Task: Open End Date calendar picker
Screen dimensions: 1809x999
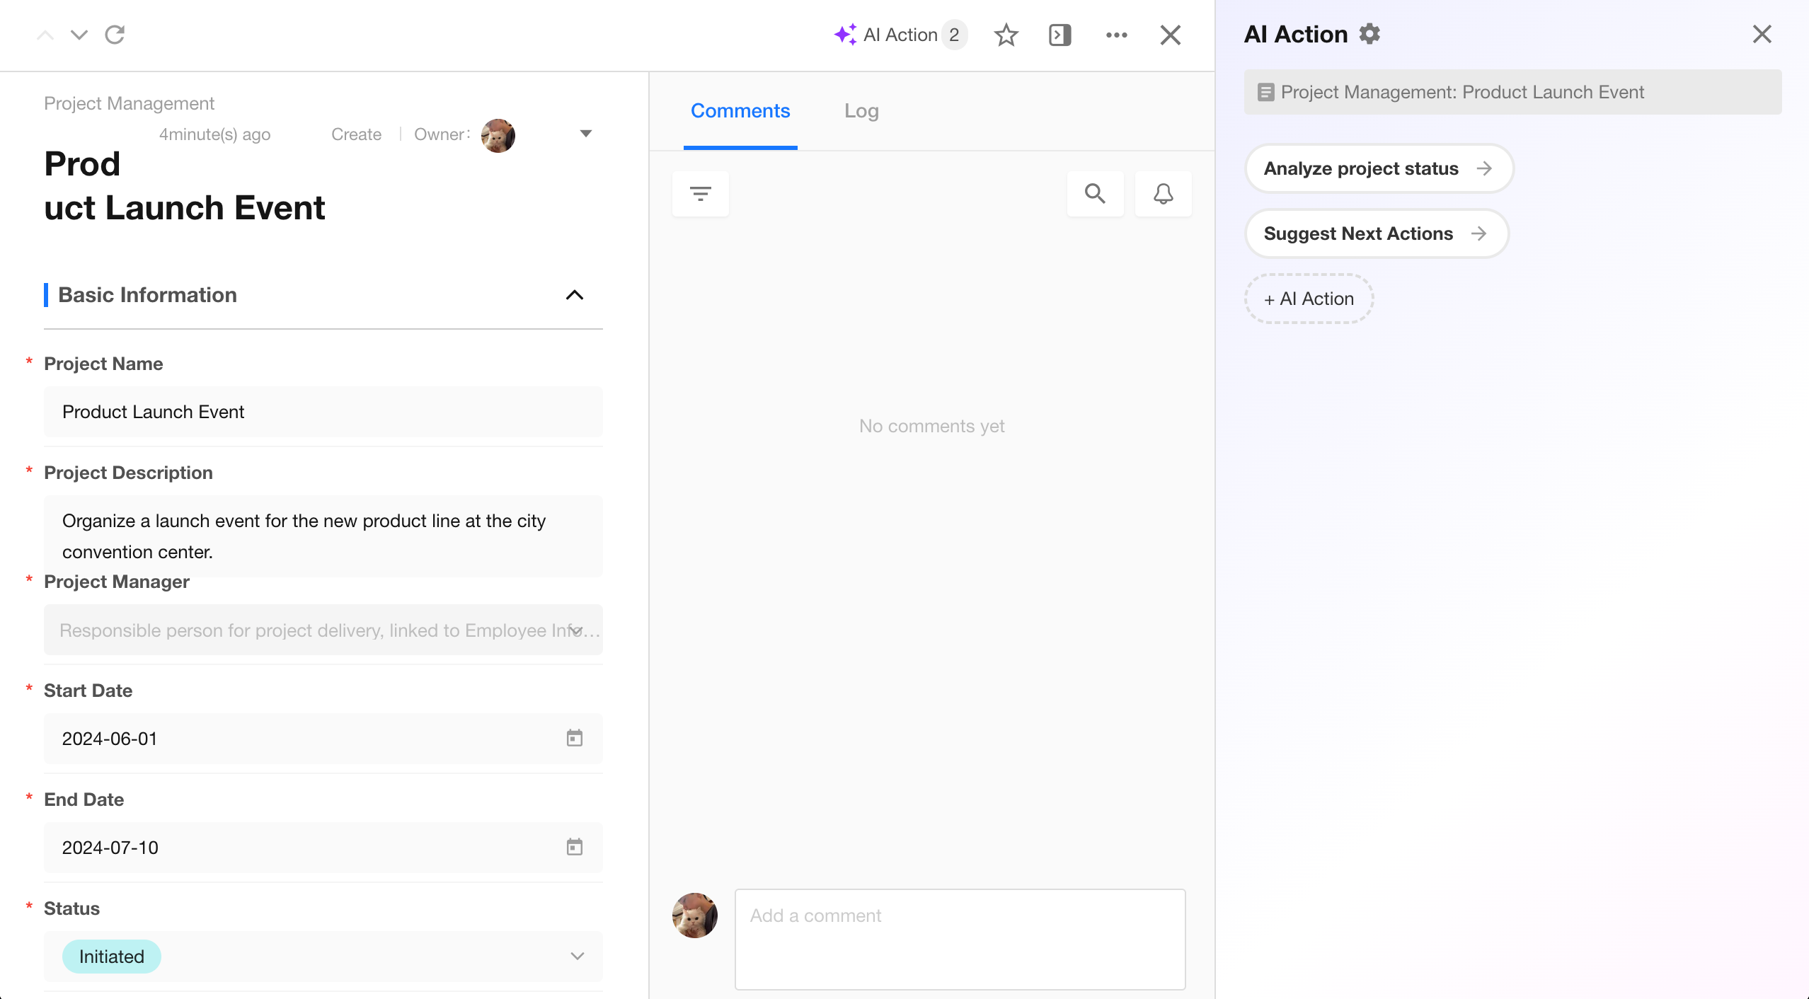Action: (x=574, y=847)
